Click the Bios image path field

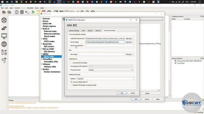[x=101, y=54]
